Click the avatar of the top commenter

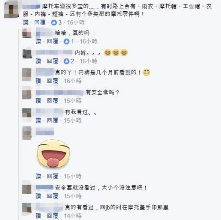coord(11,10)
